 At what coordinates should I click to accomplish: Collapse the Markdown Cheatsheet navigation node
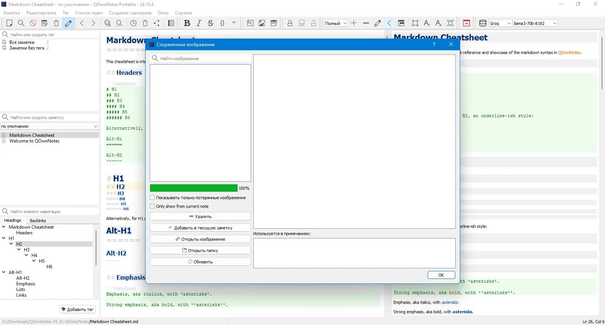4,227
